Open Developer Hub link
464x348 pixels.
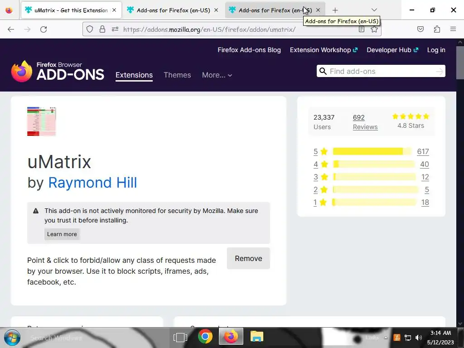(392, 50)
